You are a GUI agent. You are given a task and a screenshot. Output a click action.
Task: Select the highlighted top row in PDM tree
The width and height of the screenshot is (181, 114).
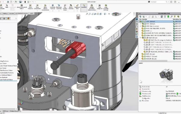[x=156, y=21]
